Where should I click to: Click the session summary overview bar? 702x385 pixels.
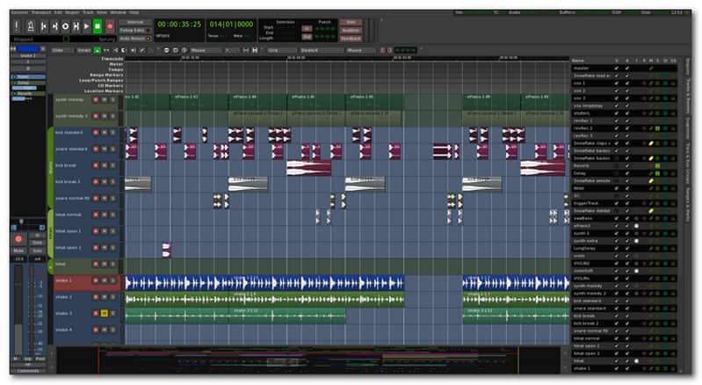(x=309, y=359)
